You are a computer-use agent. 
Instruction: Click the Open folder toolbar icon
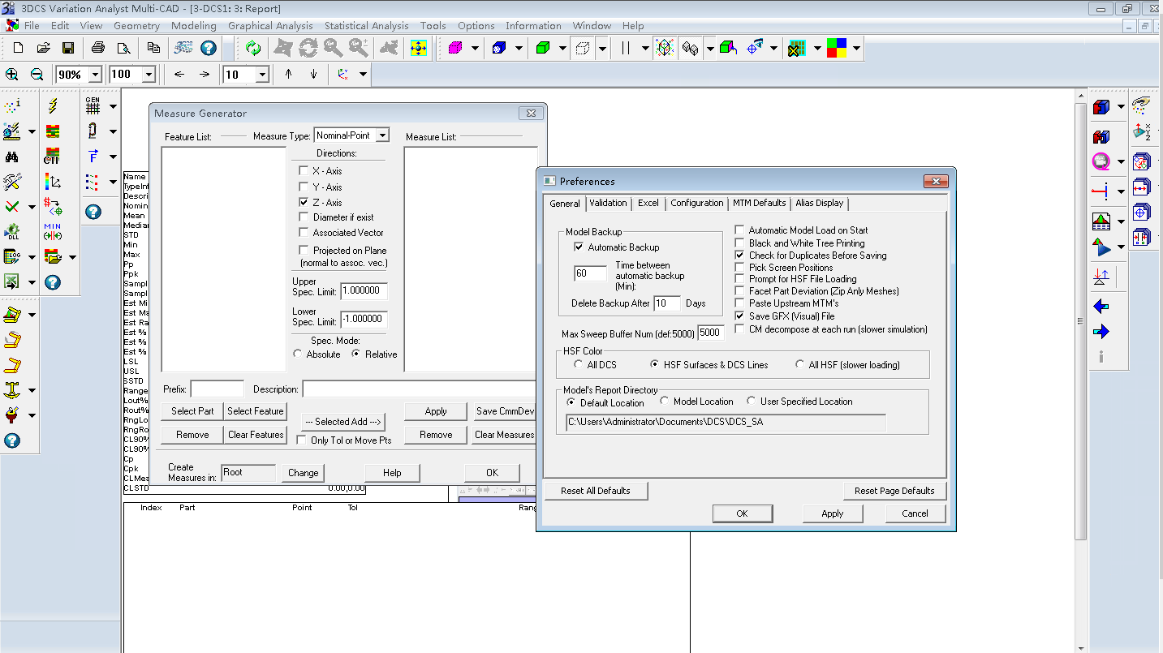(x=44, y=49)
